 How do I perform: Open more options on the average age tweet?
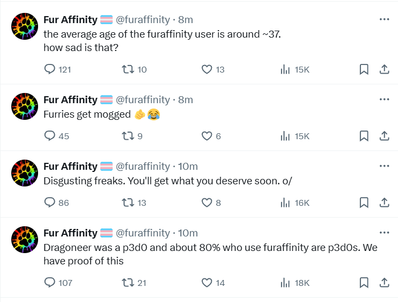pos(384,19)
